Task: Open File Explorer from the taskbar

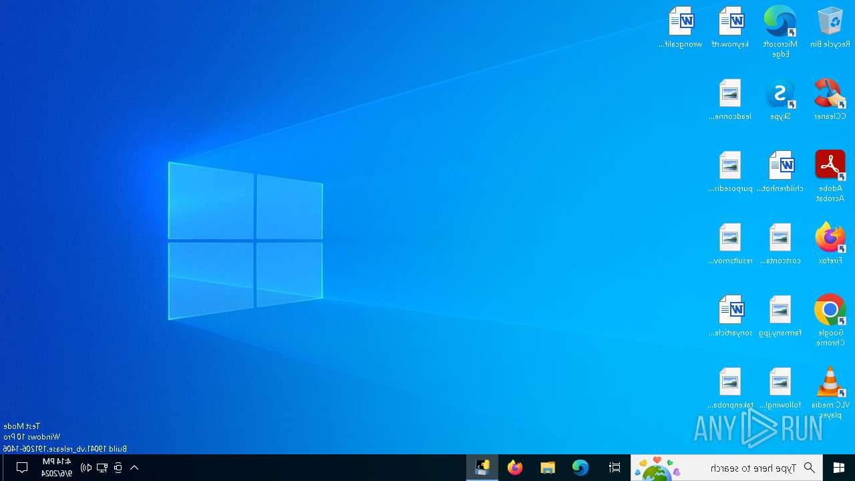Action: pyautogui.click(x=548, y=468)
